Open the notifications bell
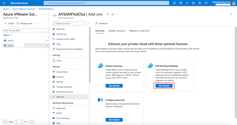This screenshot has width=237, height=125. [187, 3]
